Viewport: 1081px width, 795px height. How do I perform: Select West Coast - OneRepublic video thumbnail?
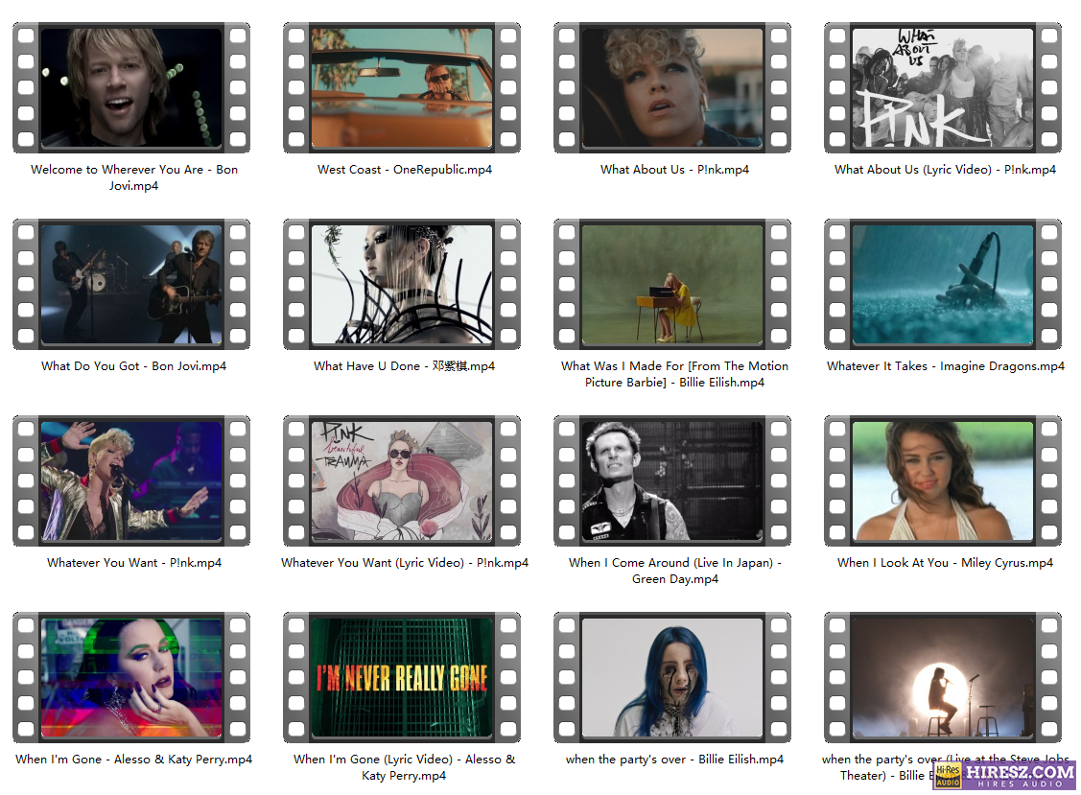402,87
